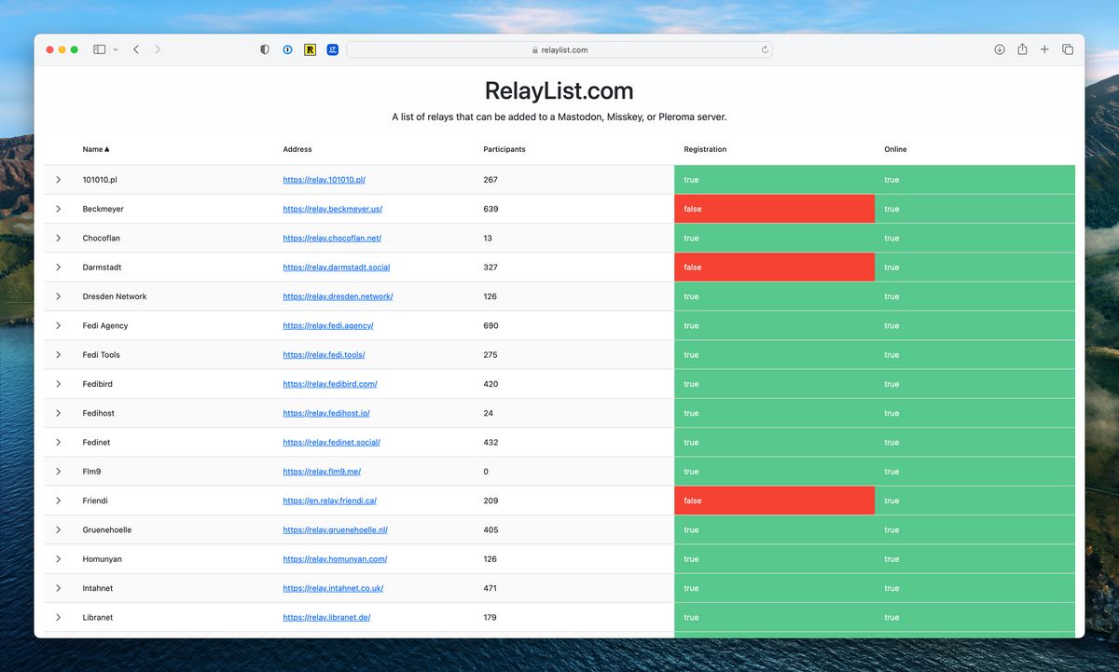Open the relay.homunyan.com link
The height and width of the screenshot is (672, 1119).
(x=335, y=559)
